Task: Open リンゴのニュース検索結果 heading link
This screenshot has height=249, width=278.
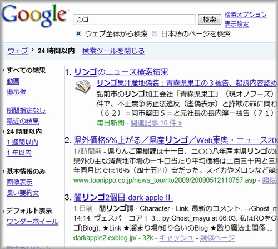Action: [x=121, y=72]
